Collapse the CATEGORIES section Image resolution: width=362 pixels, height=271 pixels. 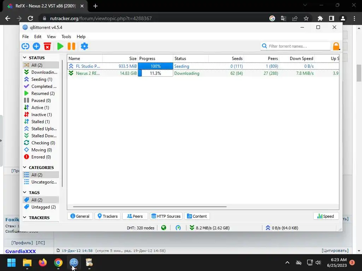coord(25,167)
